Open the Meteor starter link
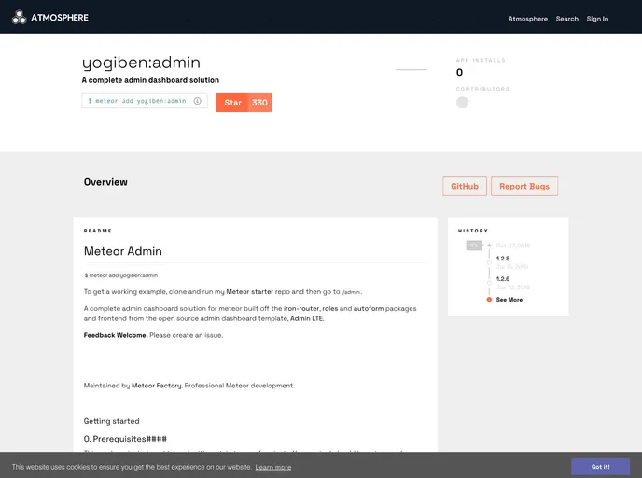This screenshot has height=478, width=642. point(250,291)
